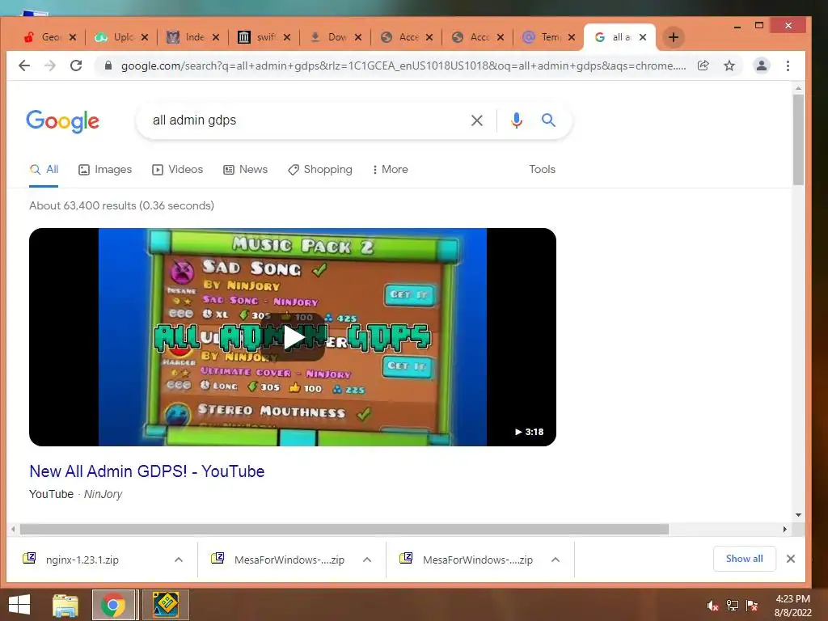Screen dimensions: 828x621
Task: Filter results by Images
Action: 105,170
